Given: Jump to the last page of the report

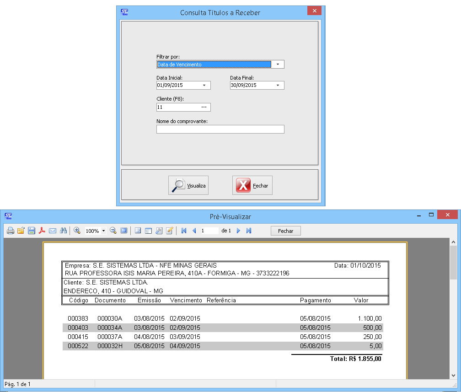Looking at the screenshot, I should pyautogui.click(x=249, y=231).
